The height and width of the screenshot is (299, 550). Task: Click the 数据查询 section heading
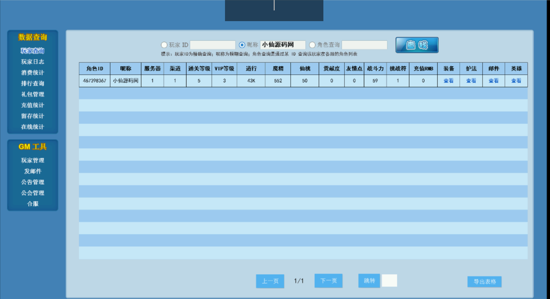pos(32,37)
